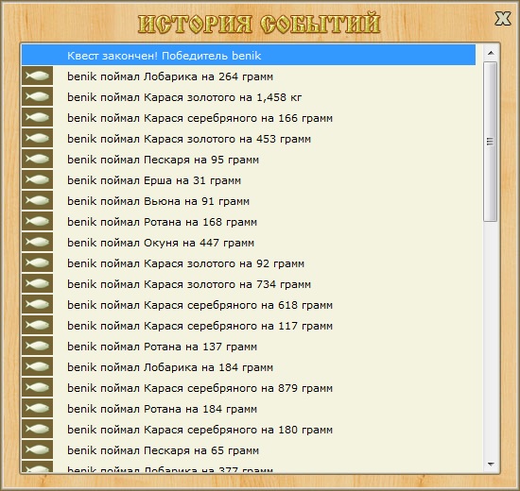Click fish icon next to Ерша 31 грамм
Viewport: 520px width, 491px height.
[x=37, y=180]
